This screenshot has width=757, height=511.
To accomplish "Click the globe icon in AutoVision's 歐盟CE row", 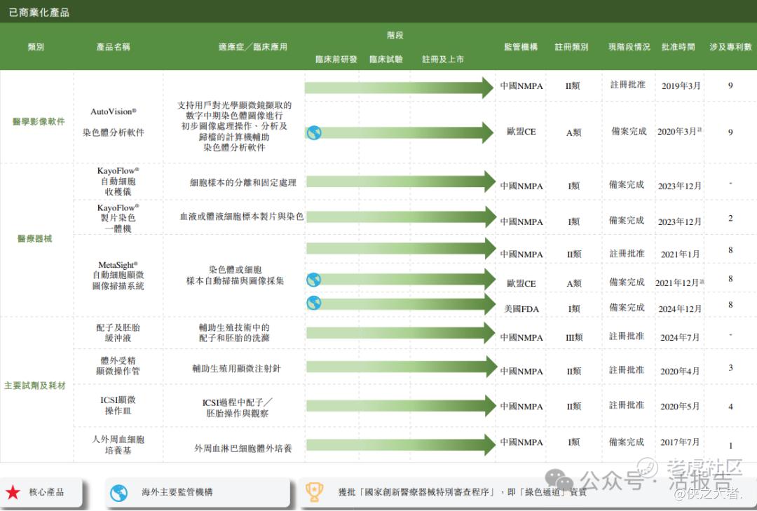I will (314, 132).
